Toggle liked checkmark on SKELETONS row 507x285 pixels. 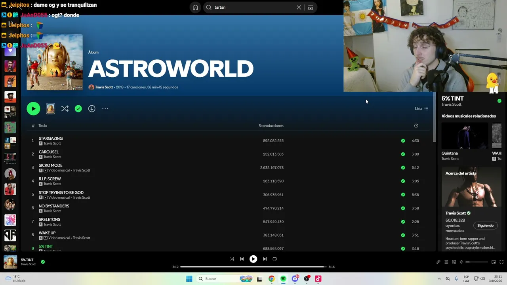pos(403,222)
